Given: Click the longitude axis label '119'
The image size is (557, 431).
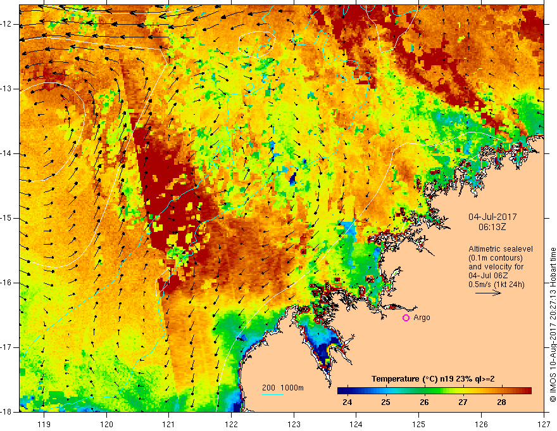Looking at the screenshot, I should coord(44,424).
